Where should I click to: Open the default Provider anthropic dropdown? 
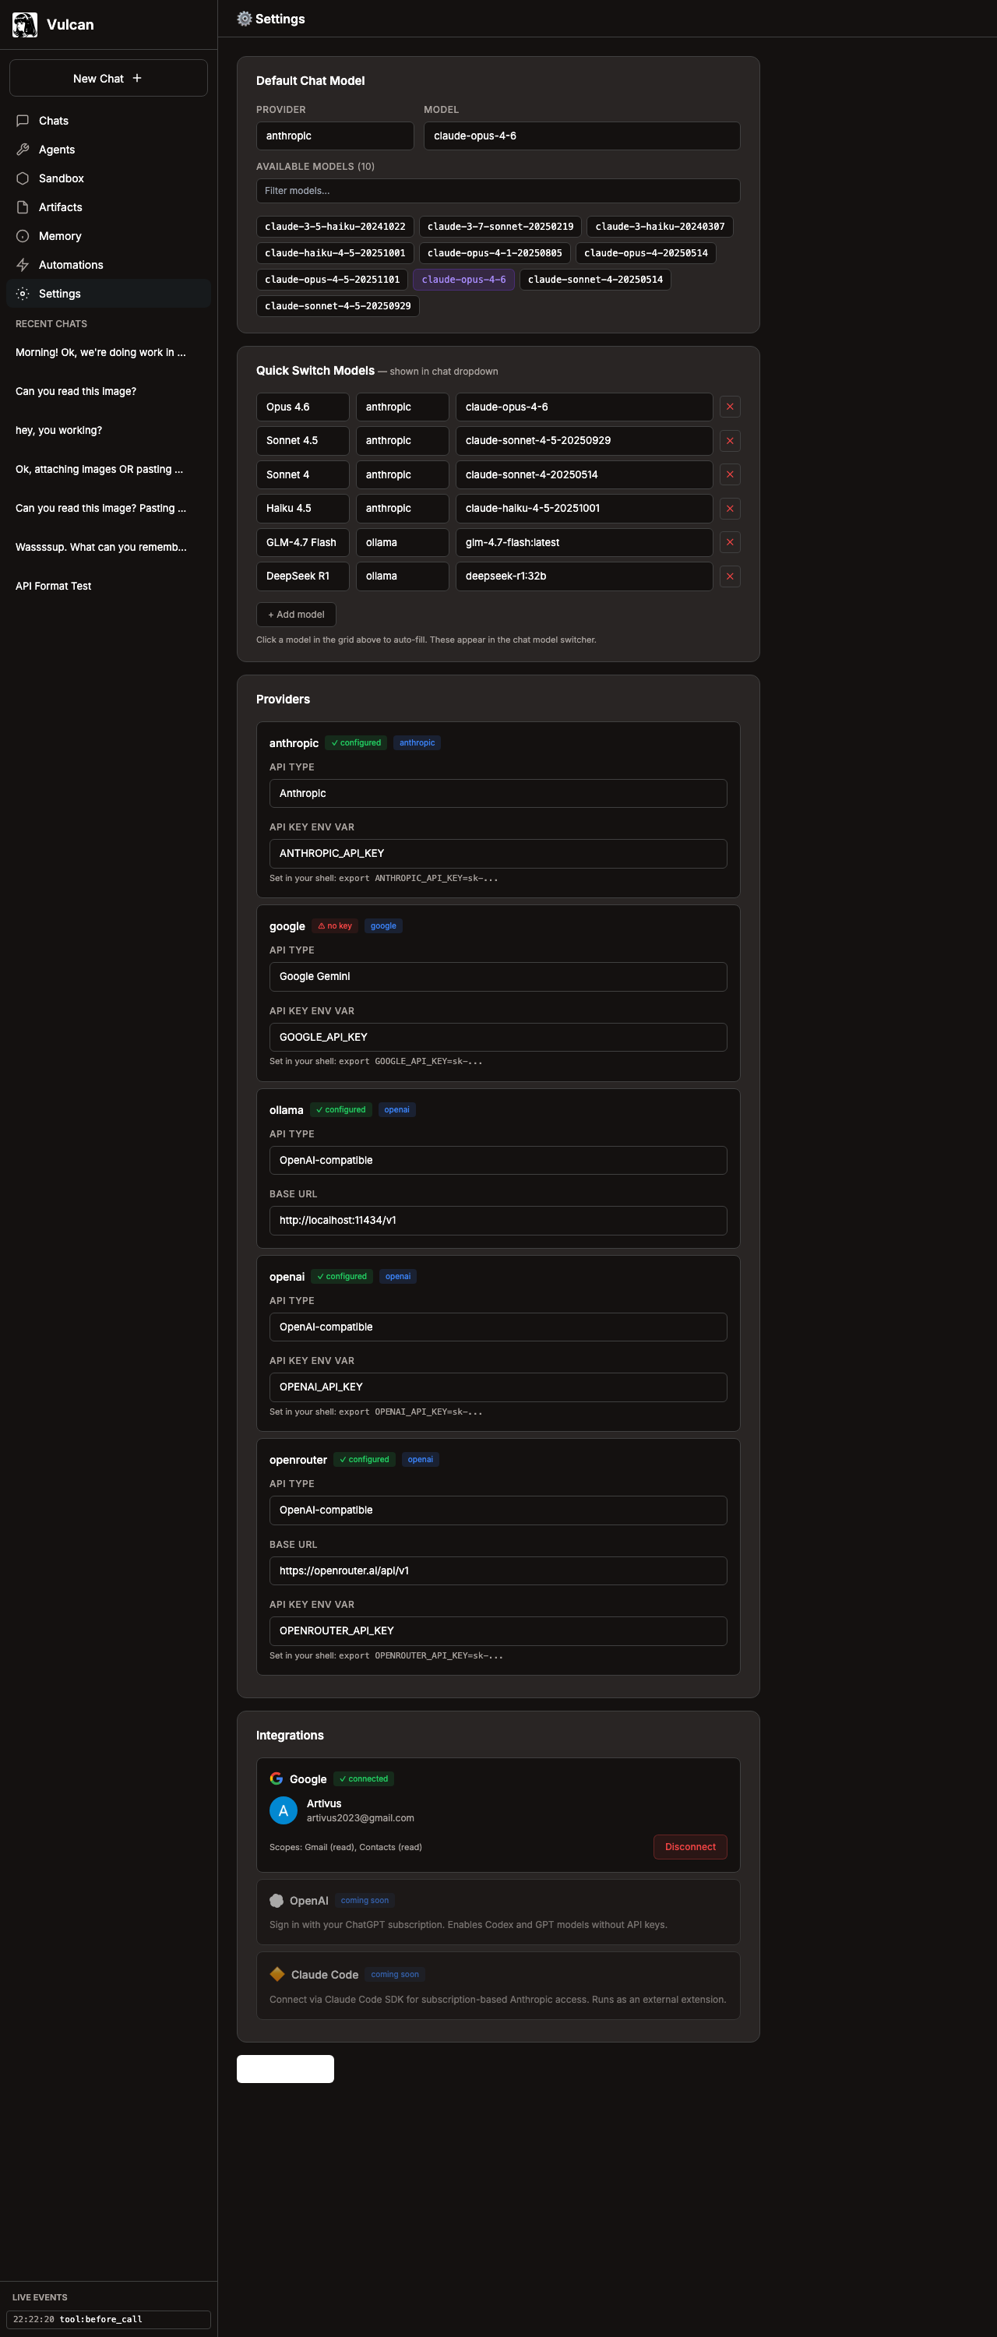335,136
